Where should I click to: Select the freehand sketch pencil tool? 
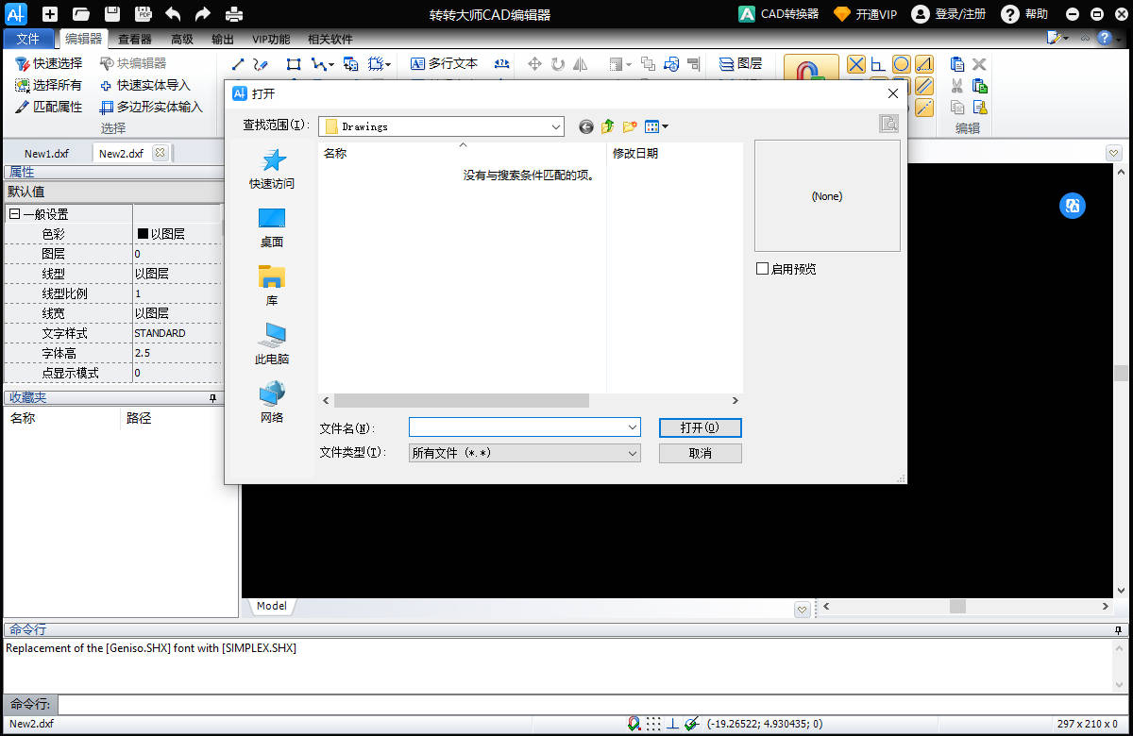pos(262,64)
